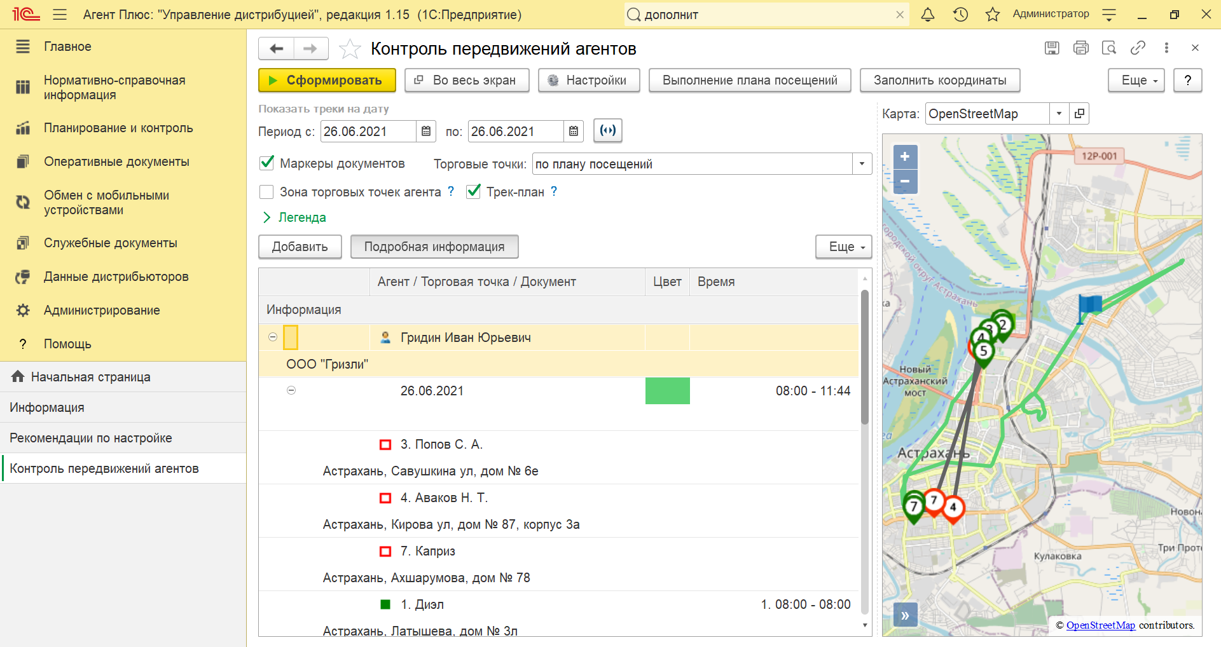Zoom in on the map
Screen dimensions: 1221x647
click(905, 156)
